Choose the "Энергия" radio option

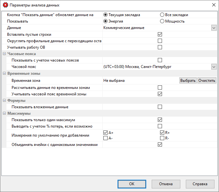[x=105, y=21]
